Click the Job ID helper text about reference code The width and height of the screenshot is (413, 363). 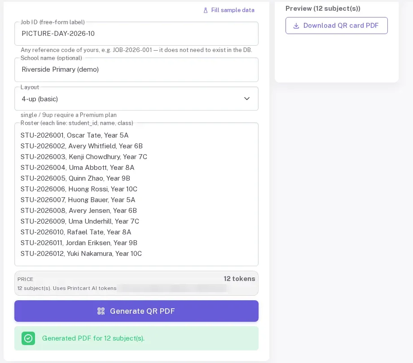pos(136,50)
